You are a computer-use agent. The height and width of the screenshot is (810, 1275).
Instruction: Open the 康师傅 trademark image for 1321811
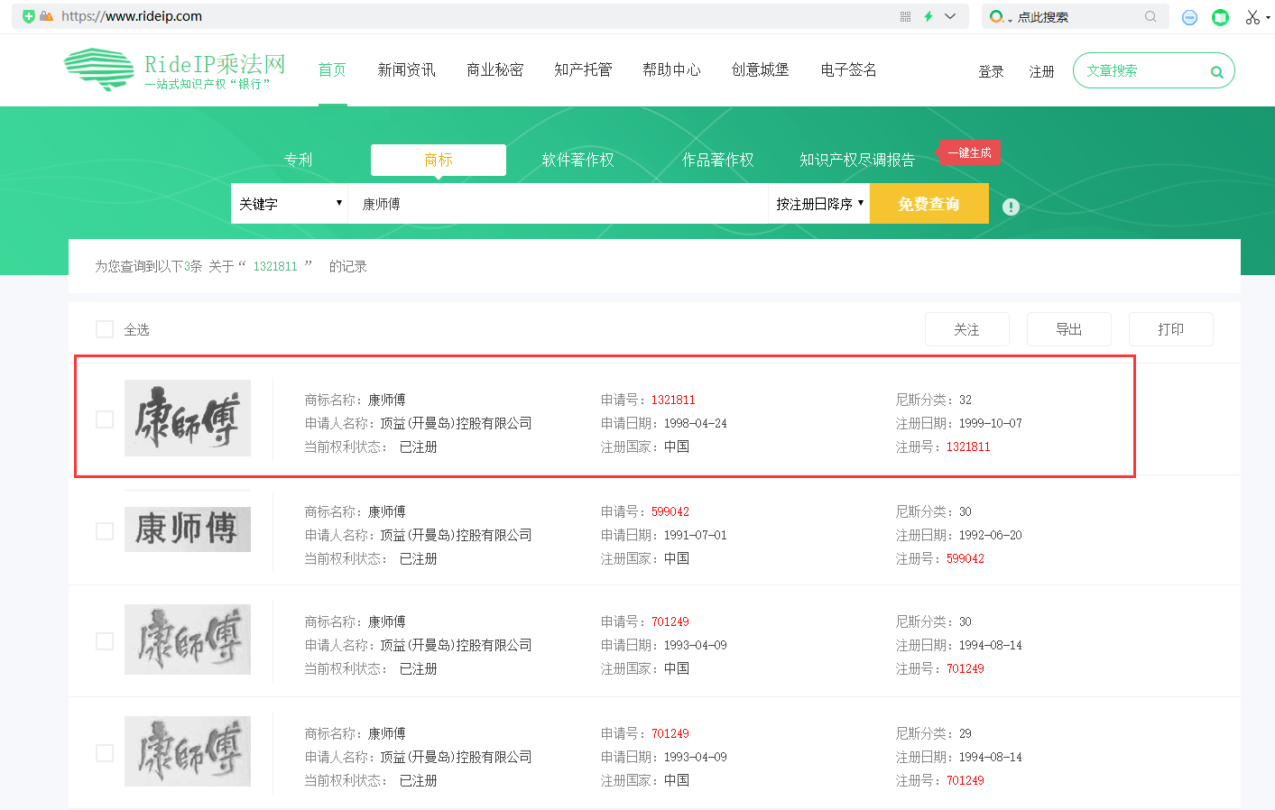pyautogui.click(x=188, y=418)
